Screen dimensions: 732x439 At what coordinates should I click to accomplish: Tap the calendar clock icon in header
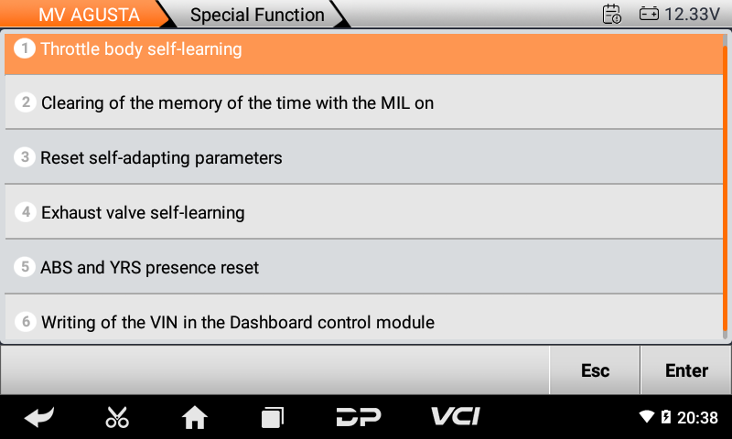(612, 14)
